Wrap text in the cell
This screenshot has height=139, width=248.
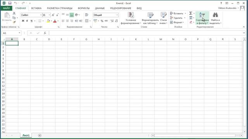(x=86, y=15)
